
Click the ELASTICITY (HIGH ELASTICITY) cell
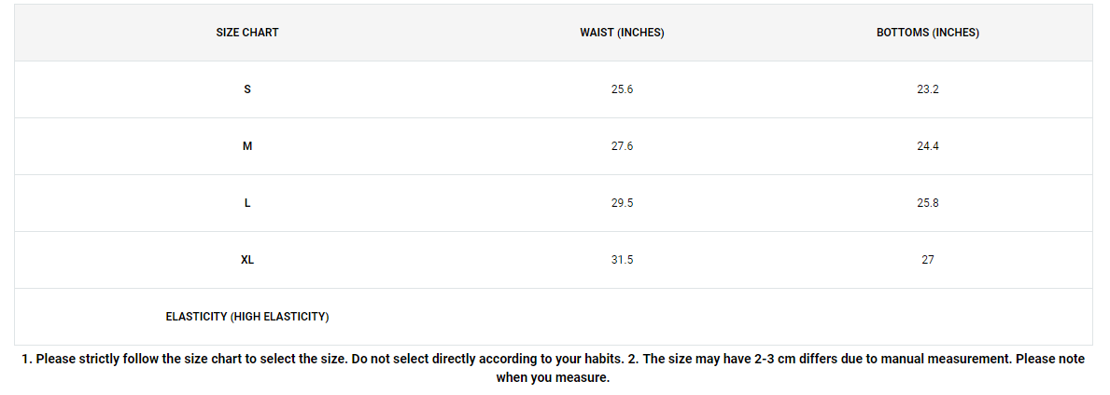point(247,317)
